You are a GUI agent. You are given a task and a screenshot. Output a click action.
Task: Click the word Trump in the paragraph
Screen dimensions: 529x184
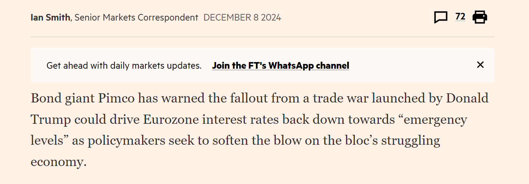(x=51, y=120)
